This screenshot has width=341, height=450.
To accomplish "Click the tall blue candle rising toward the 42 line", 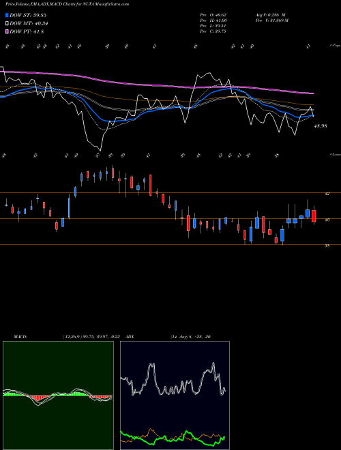I will click(x=69, y=208).
